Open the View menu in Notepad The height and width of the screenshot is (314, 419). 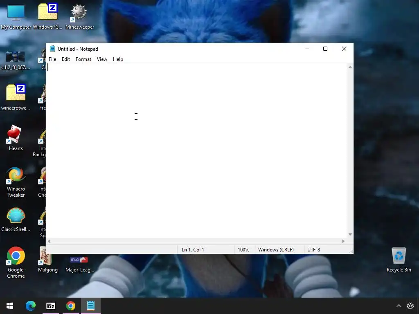(102, 59)
